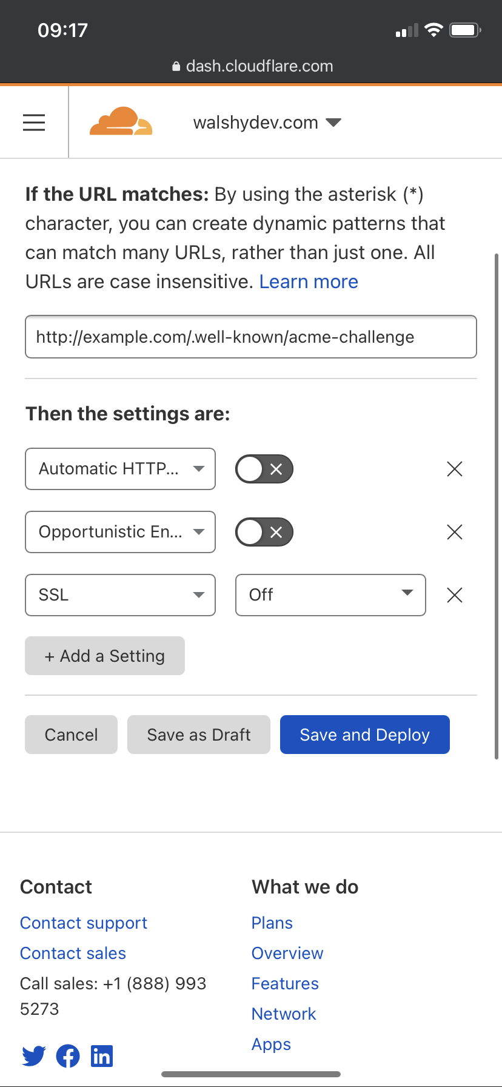Open the Learn more link about URL matching
The image size is (502, 1087).
308,281
